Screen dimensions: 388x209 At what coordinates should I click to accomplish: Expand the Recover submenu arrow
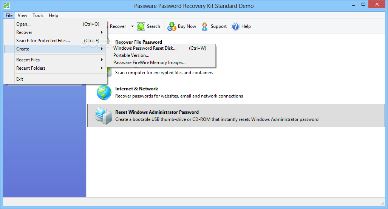(x=102, y=32)
